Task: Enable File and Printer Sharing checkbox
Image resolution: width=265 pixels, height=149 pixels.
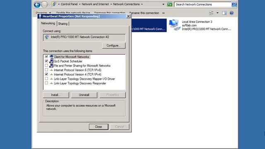Action: coord(46,65)
